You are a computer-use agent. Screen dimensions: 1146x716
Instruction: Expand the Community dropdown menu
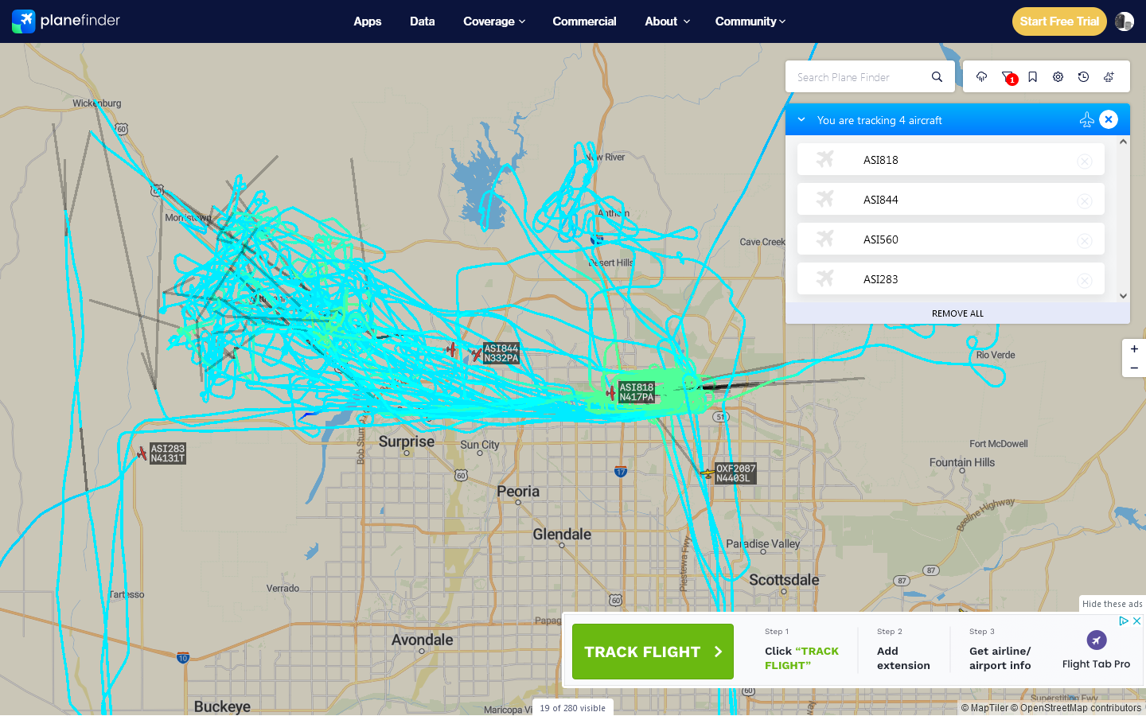coord(750,21)
